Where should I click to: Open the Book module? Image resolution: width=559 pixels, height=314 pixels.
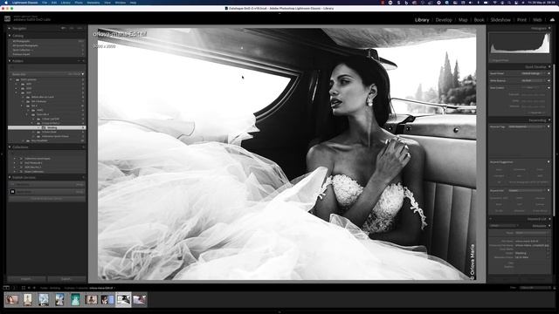click(x=479, y=20)
